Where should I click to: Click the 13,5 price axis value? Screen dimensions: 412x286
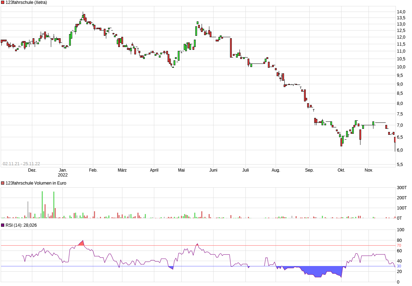tap(401, 18)
